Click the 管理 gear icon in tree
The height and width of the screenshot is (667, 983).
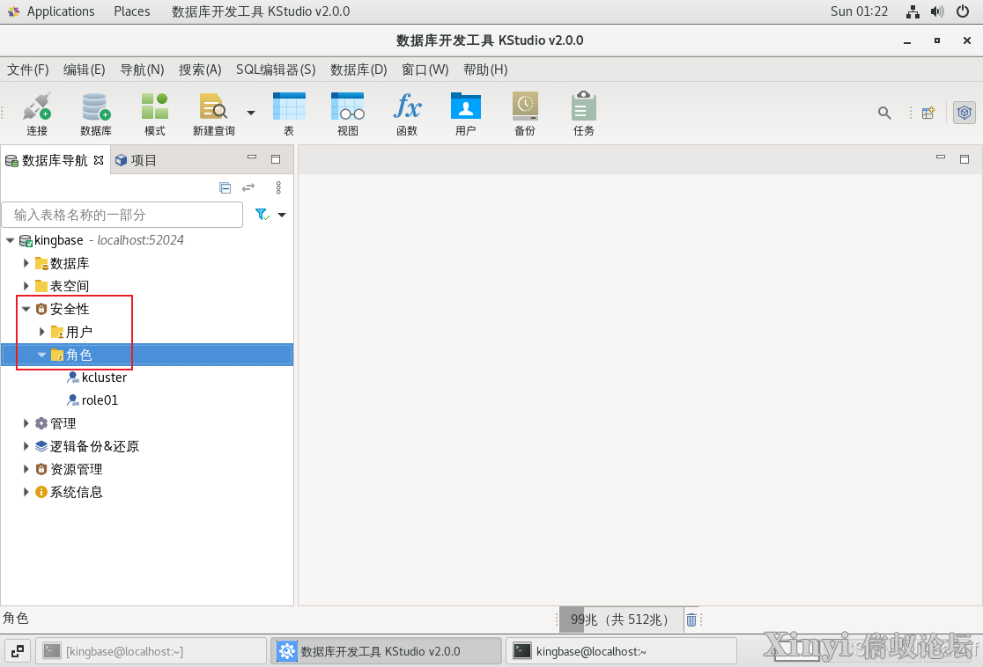coord(41,423)
